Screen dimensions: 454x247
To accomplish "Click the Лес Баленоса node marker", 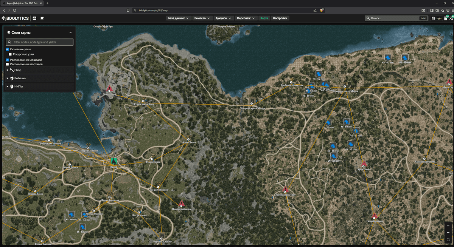I will pyautogui.click(x=139, y=211).
